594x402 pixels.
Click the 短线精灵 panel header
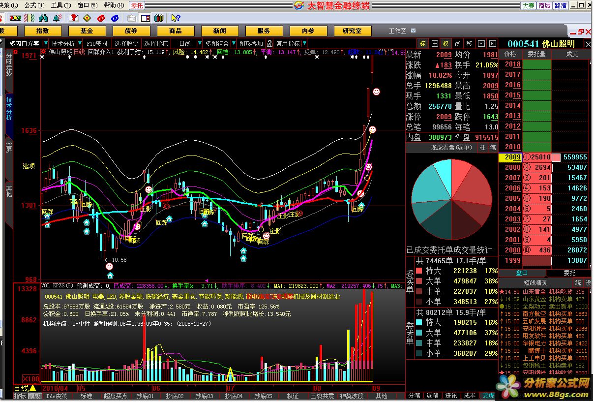(x=535, y=283)
